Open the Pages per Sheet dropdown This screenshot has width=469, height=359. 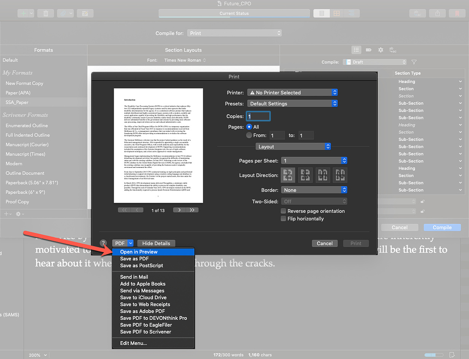click(314, 160)
